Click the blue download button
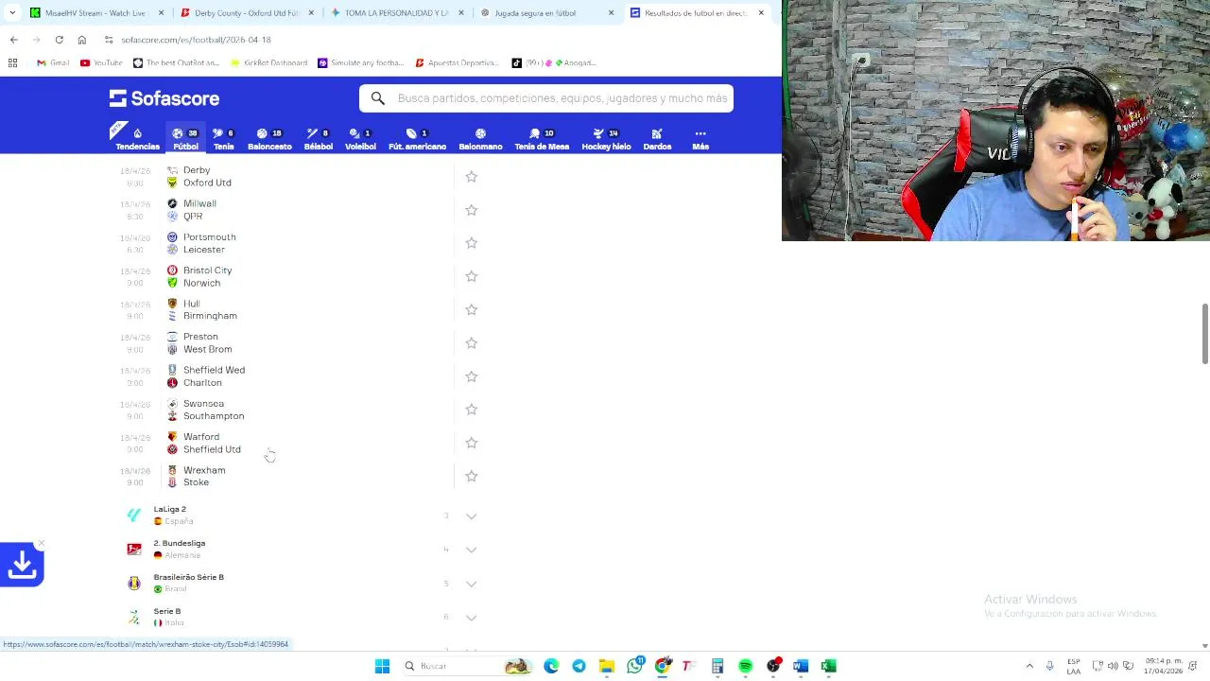This screenshot has height=681, width=1210. click(22, 565)
